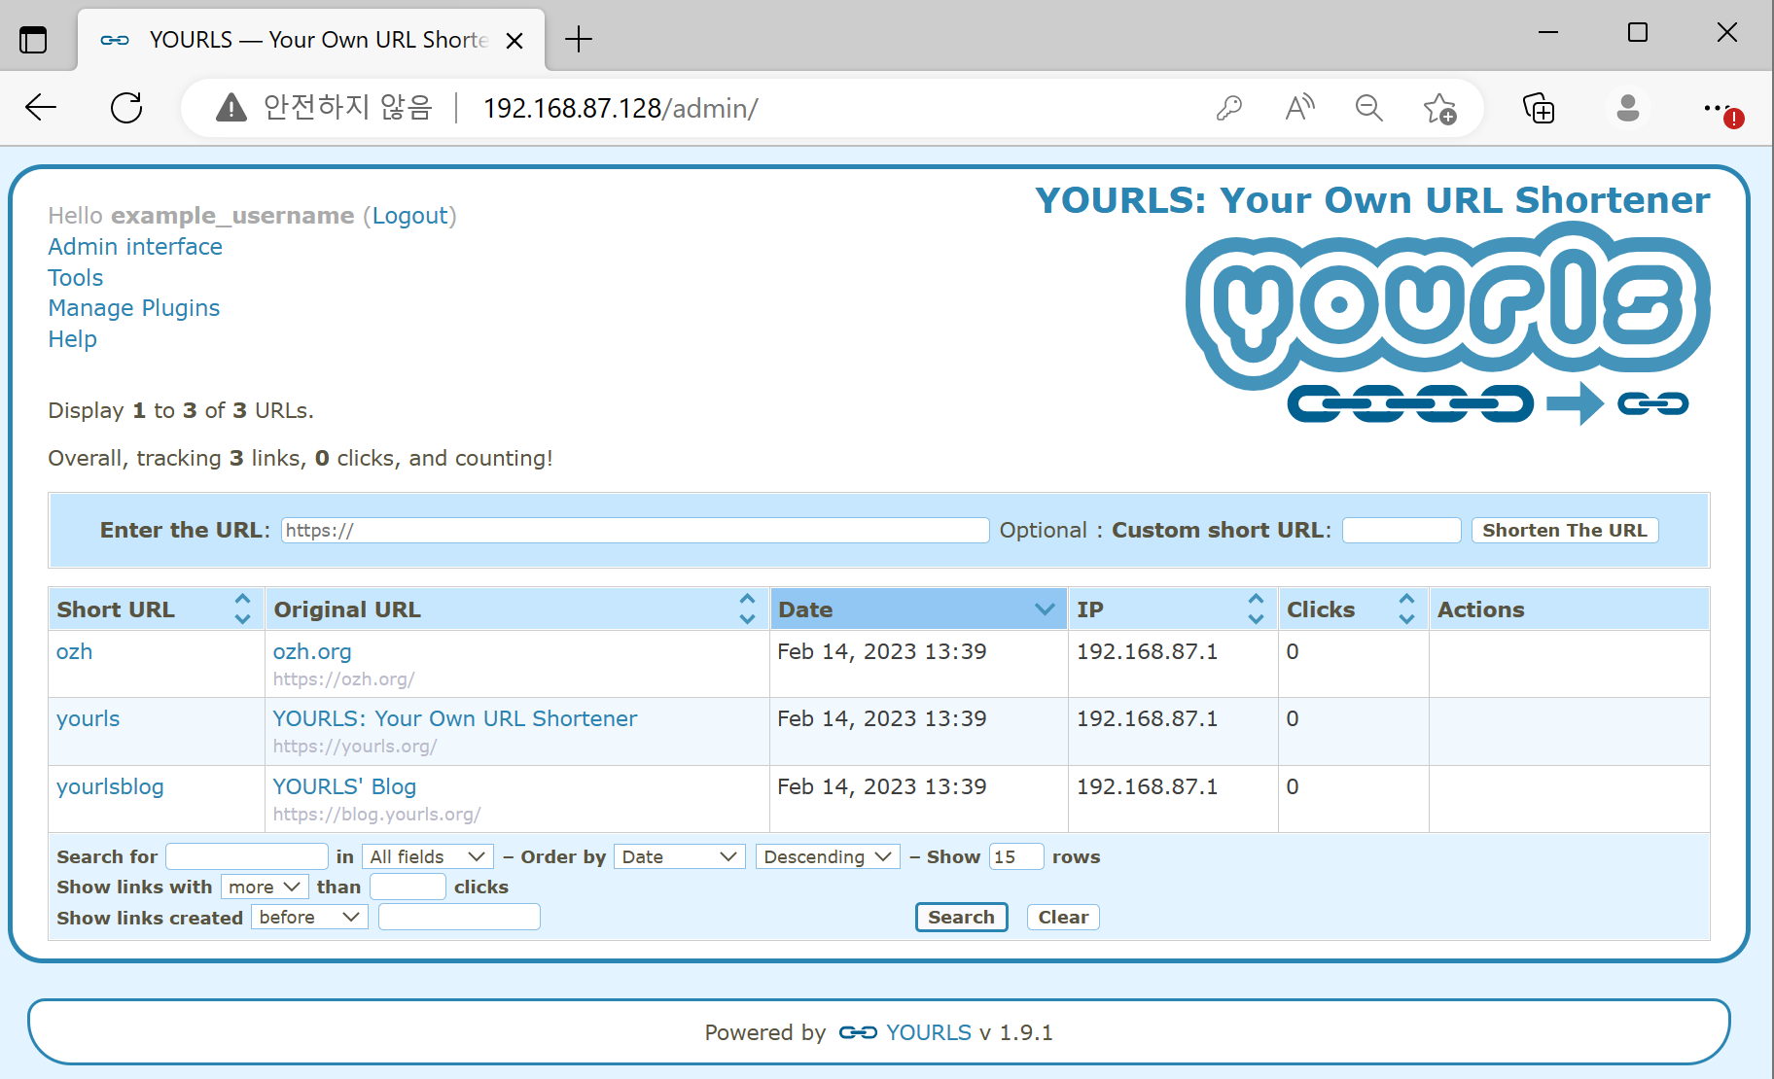Click inside the Enter the URL field
Viewport: 1774px width, 1079px height.
pyautogui.click(x=632, y=530)
